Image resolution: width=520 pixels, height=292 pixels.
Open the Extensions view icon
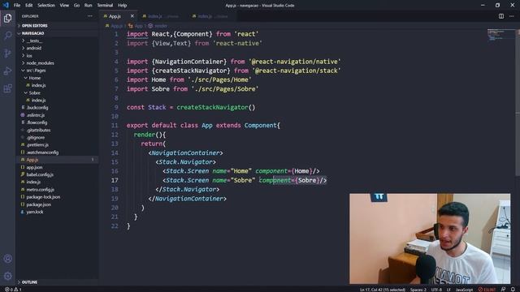[7, 88]
